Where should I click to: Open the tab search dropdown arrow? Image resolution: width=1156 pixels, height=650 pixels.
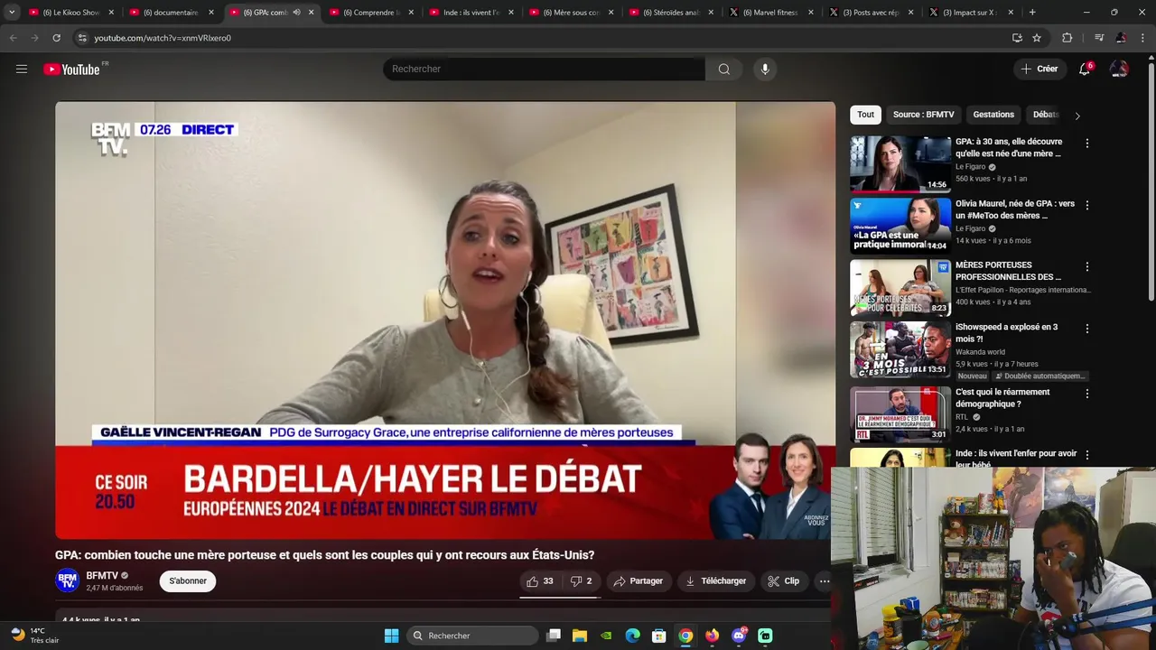coord(12,13)
